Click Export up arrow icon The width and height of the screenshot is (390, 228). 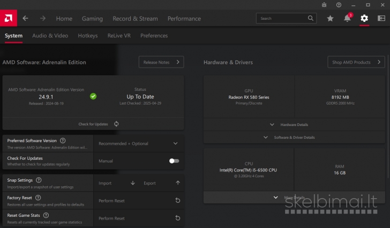[178, 183]
